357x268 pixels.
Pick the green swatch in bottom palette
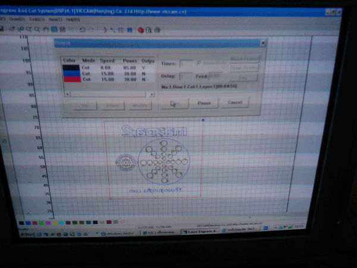point(41,223)
